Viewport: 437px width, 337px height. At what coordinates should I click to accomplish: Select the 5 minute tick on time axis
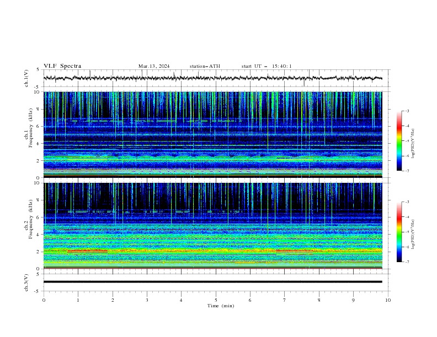[x=216, y=300]
